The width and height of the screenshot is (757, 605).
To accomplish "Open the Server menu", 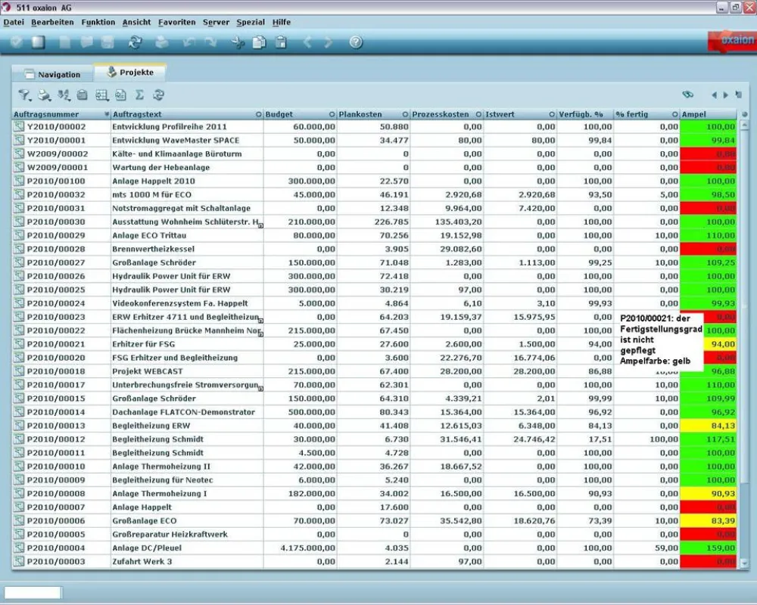I will tap(216, 22).
